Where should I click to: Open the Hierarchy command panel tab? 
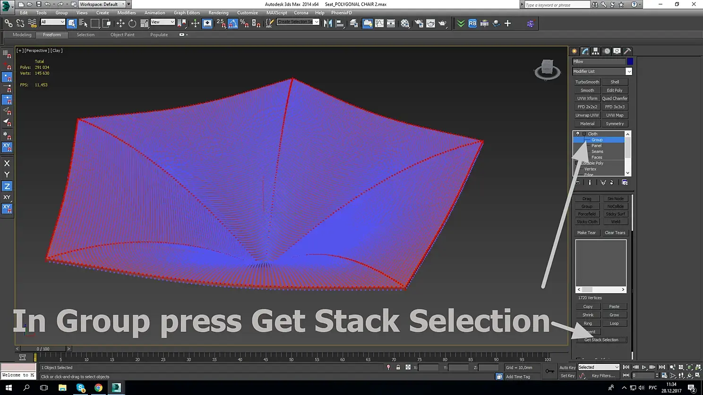point(596,51)
